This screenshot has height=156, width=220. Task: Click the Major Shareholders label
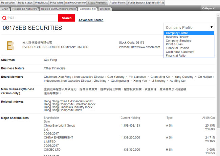pyautogui.click(x=15, y=118)
